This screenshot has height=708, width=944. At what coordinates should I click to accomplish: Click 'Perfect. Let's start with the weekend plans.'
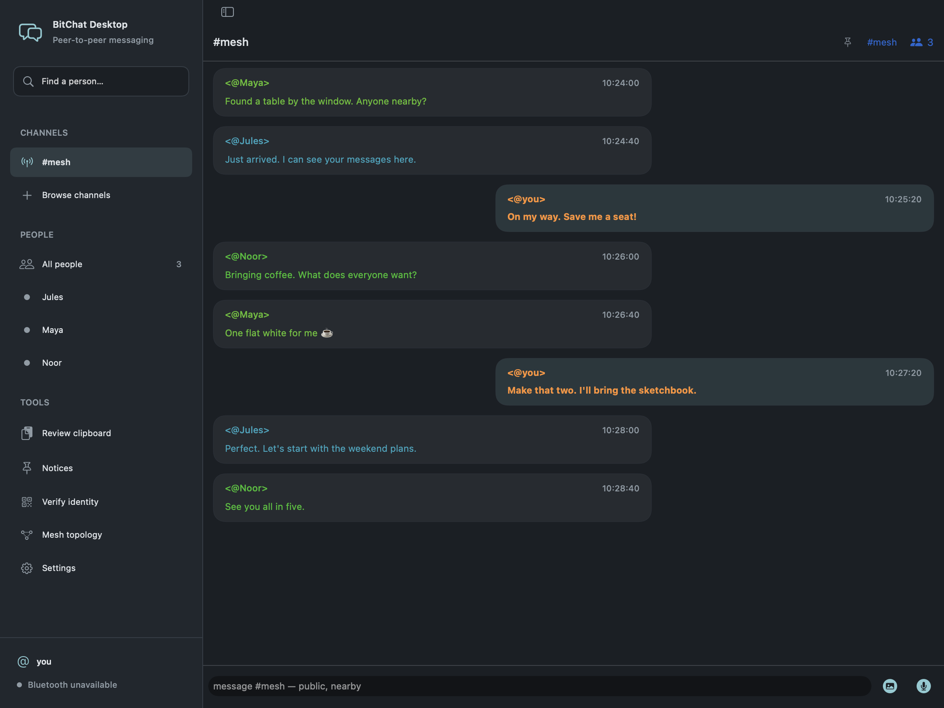(x=321, y=448)
